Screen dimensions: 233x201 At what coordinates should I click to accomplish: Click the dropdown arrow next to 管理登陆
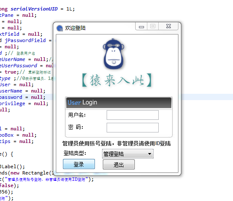pyautogui.click(x=149, y=154)
